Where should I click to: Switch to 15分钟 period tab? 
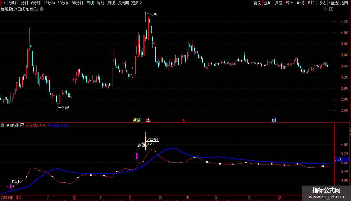coord(49,3)
